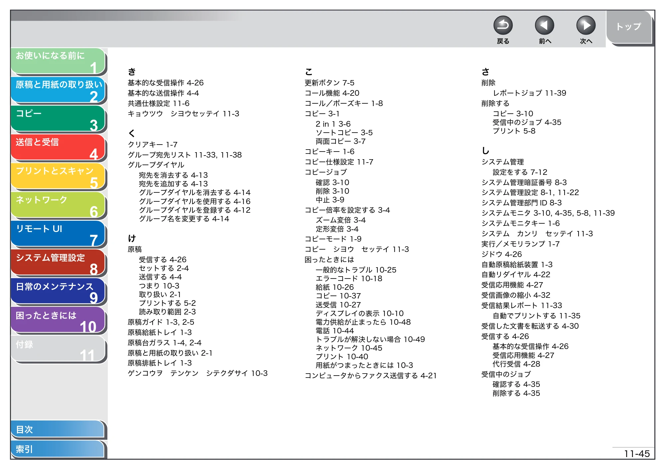Follow index entry レポートジョブ 11-39
The image size is (665, 470).
point(529,93)
